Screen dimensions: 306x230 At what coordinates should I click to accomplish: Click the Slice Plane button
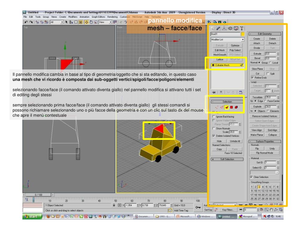pos(257,69)
